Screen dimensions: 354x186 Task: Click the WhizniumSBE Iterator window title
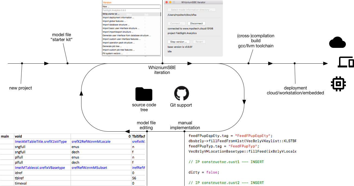[193, 2]
